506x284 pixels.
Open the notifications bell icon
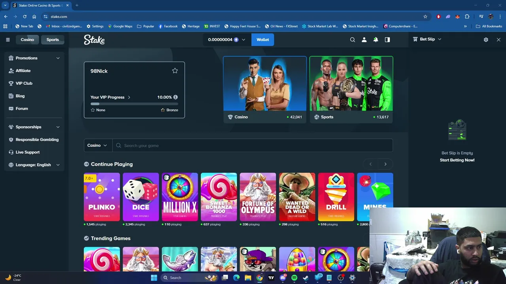coord(376,39)
